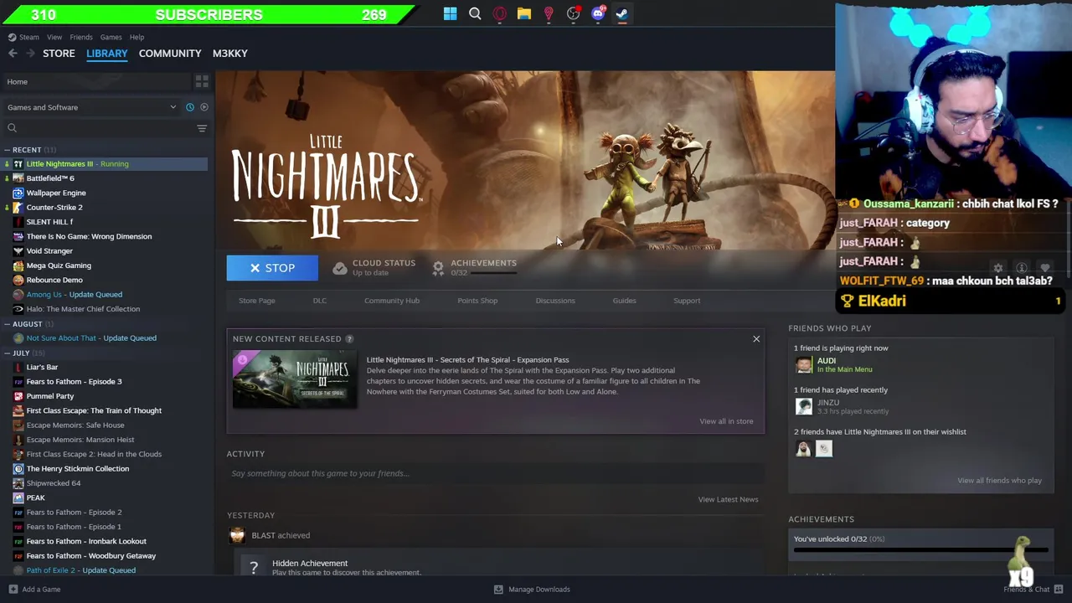Go forward with the Steam forward arrow

30,54
